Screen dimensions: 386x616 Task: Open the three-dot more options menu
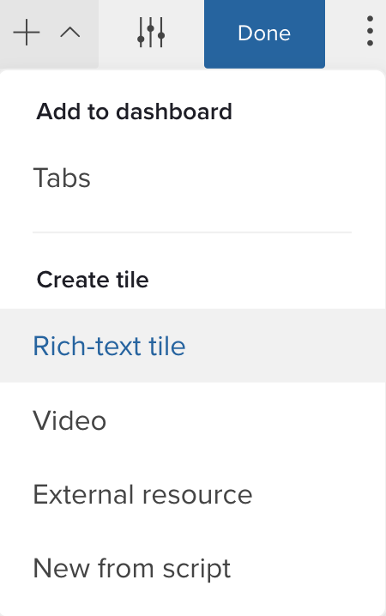tap(370, 31)
